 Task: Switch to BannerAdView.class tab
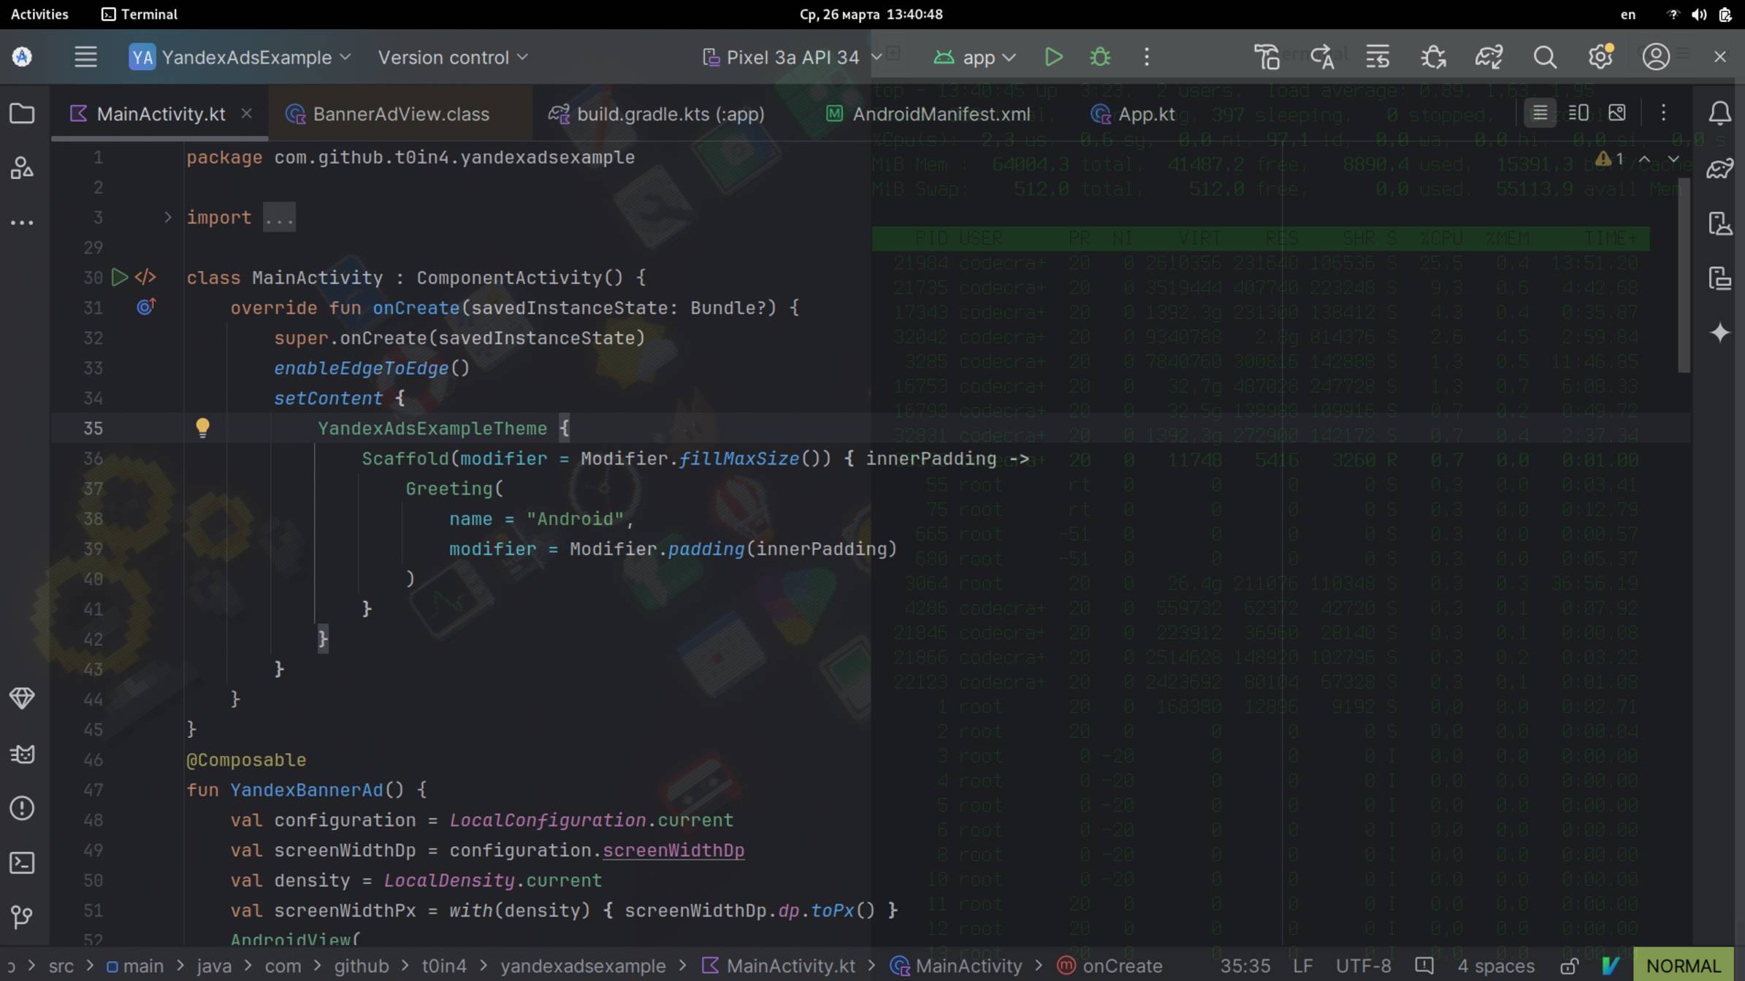coord(400,114)
